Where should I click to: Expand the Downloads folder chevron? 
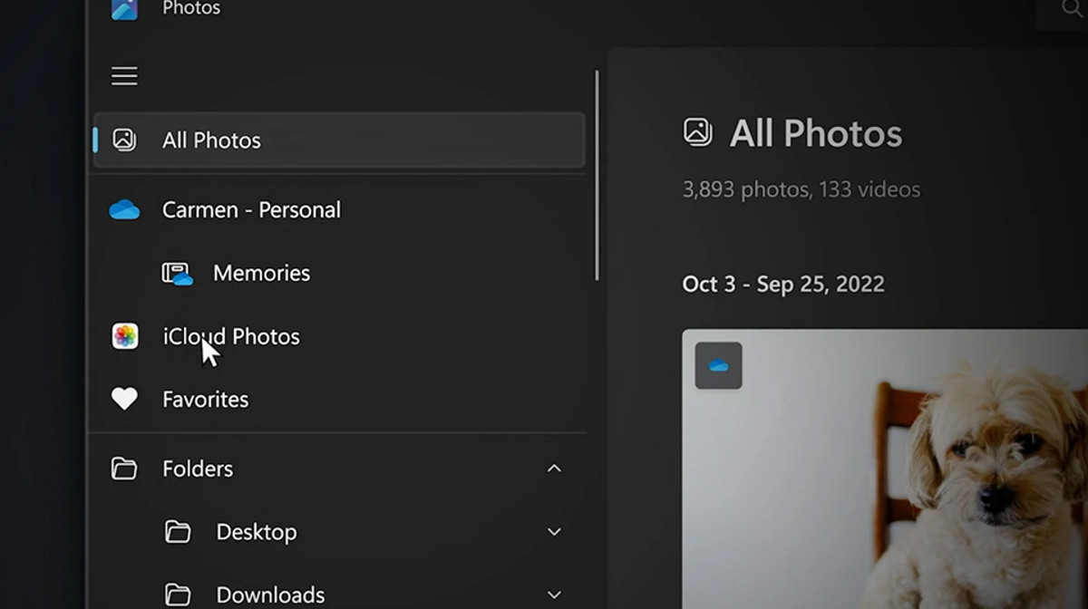[x=555, y=594]
